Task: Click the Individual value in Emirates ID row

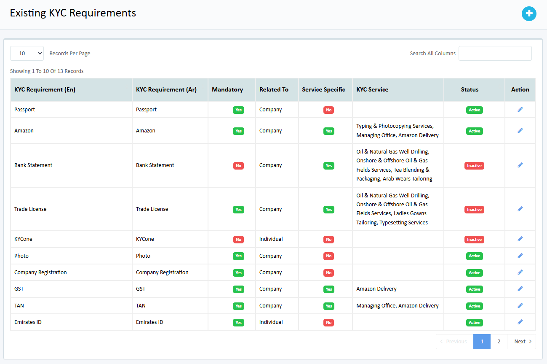Action: (271, 322)
